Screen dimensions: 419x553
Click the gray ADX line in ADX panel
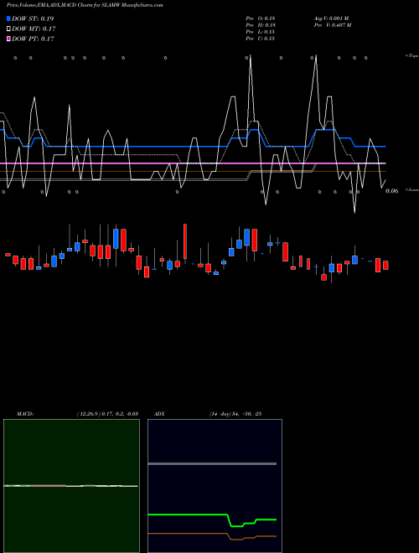[212, 463]
